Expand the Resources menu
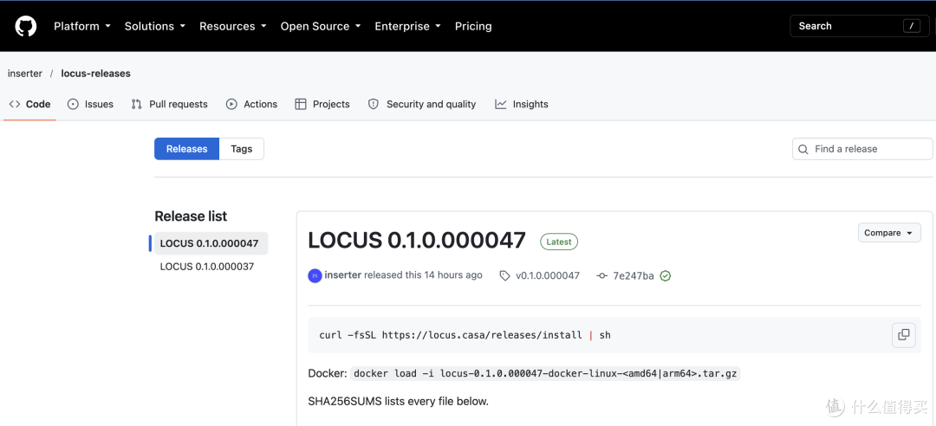This screenshot has width=936, height=426. click(233, 26)
